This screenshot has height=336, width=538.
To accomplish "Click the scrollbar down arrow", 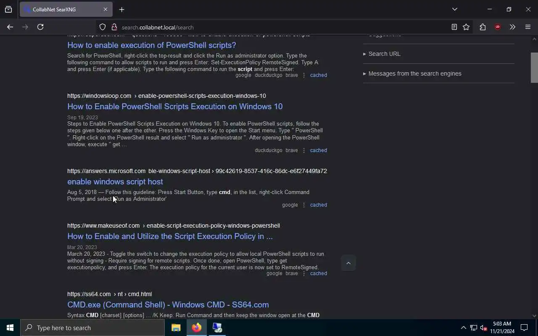I will coord(534,315).
